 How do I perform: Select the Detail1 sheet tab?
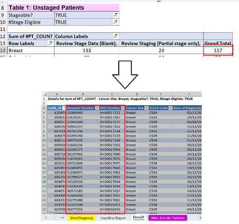click(139, 217)
